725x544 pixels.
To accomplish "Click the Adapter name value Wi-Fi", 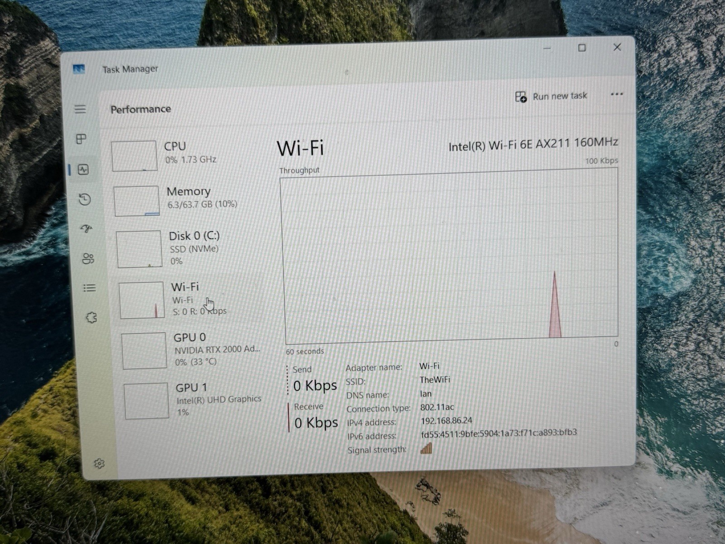I will tap(430, 366).
